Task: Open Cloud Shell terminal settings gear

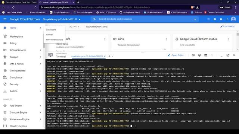Action: tap(199, 55)
